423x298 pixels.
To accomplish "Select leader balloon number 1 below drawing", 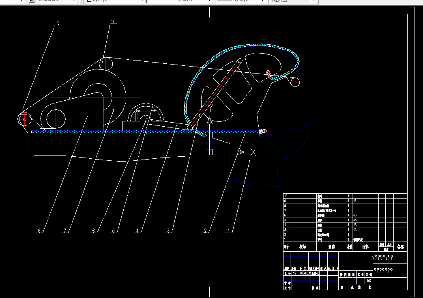I will 229,231.
